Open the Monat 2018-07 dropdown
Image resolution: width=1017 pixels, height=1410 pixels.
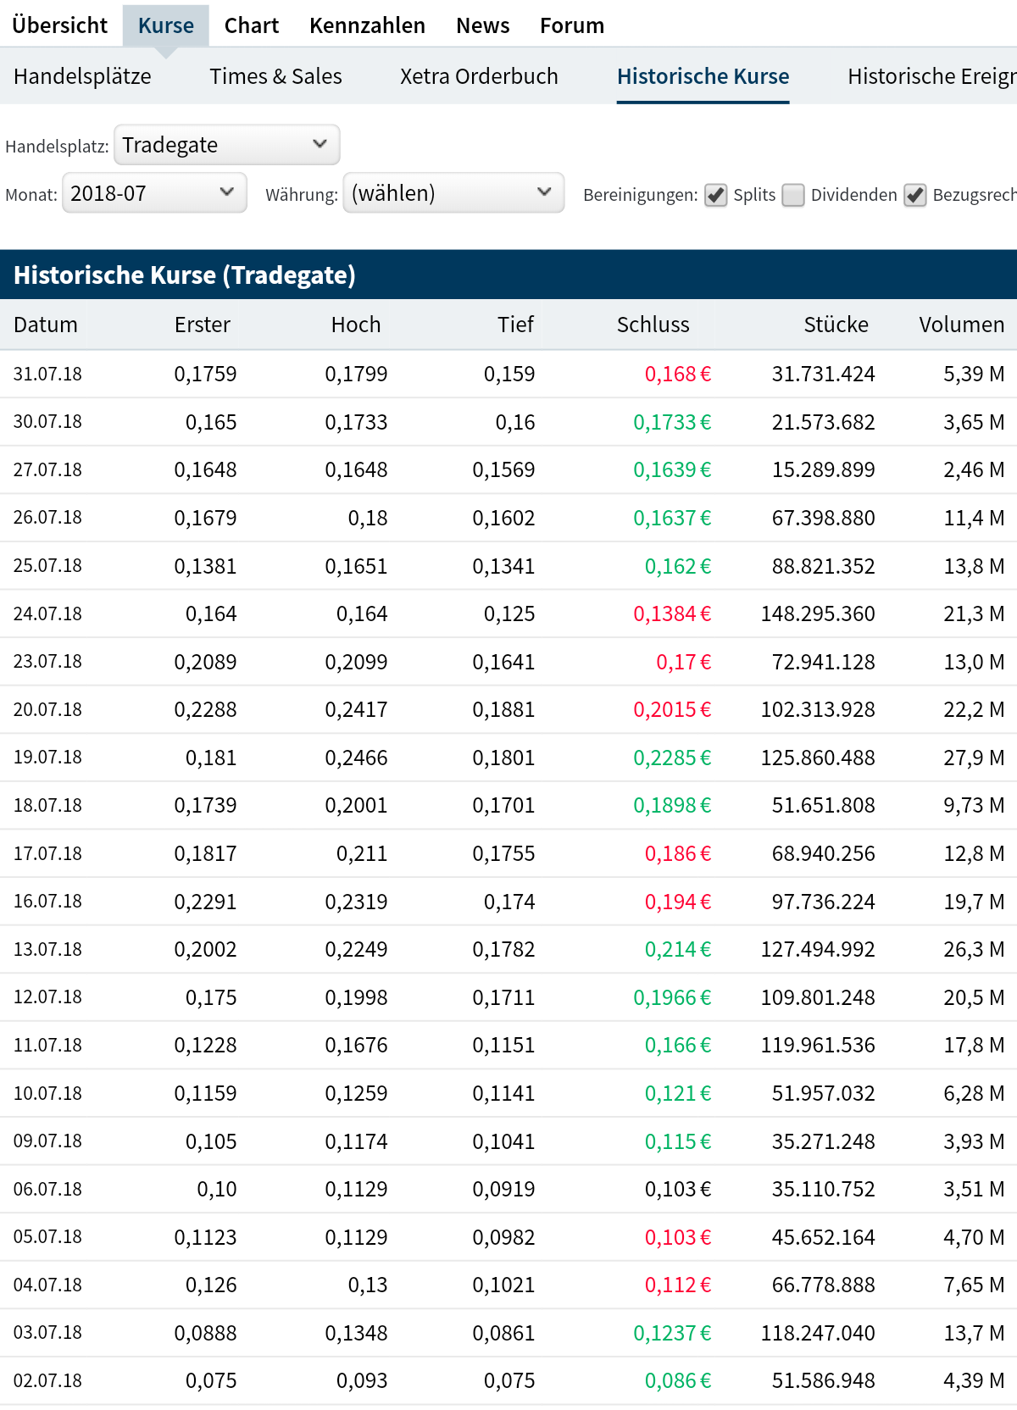pyautogui.click(x=154, y=193)
